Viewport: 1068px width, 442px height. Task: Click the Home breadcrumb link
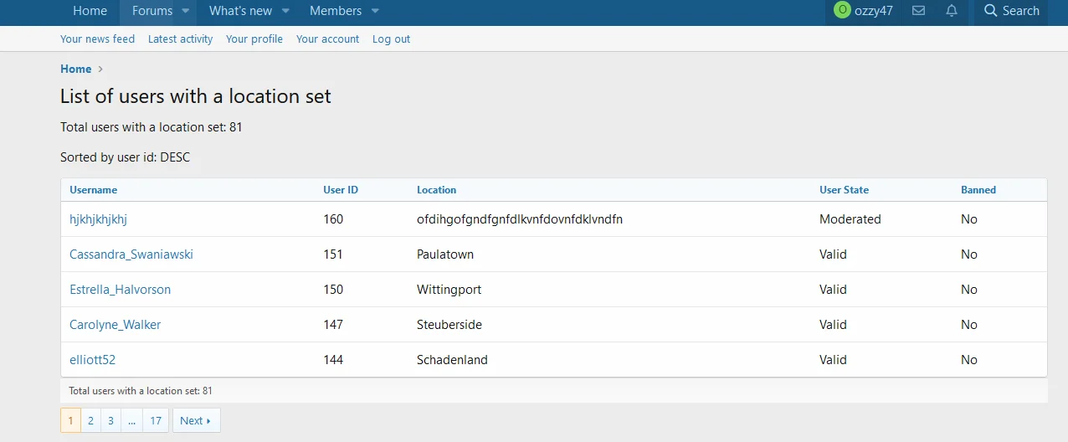point(75,69)
